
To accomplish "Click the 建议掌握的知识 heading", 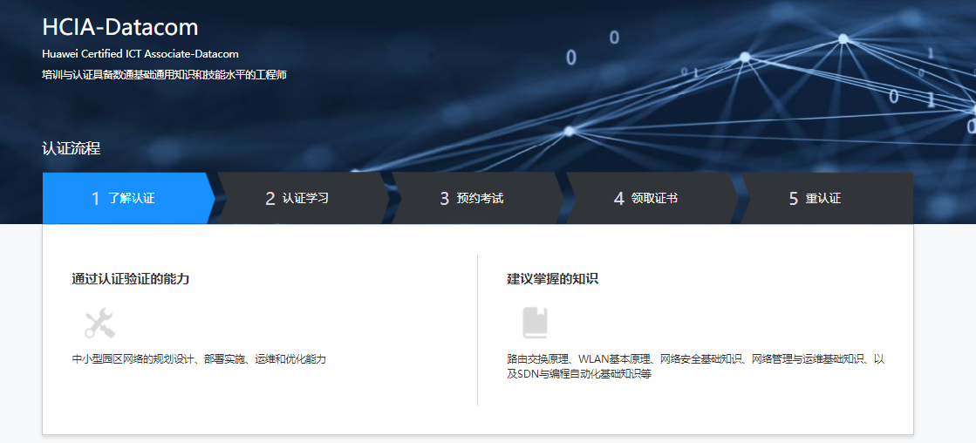I will 553,279.
